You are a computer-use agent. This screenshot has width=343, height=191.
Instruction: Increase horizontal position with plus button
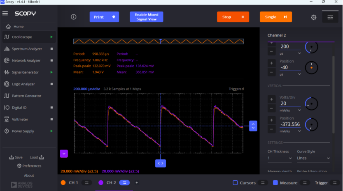click(x=271, y=63)
